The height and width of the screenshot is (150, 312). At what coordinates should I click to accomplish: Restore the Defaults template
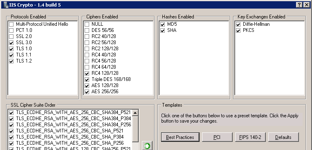coord(283,137)
